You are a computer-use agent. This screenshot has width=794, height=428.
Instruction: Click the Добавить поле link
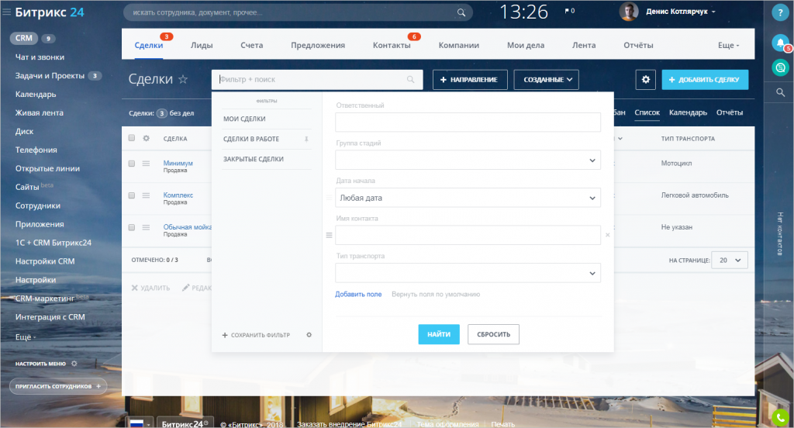(358, 295)
